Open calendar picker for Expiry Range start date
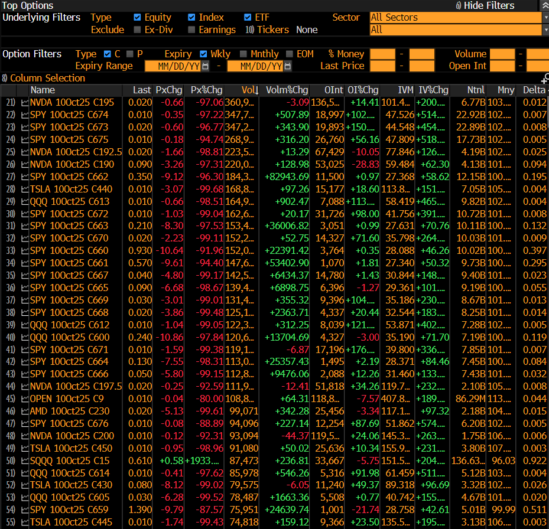Viewport: 549px width, 529px height. [x=205, y=66]
